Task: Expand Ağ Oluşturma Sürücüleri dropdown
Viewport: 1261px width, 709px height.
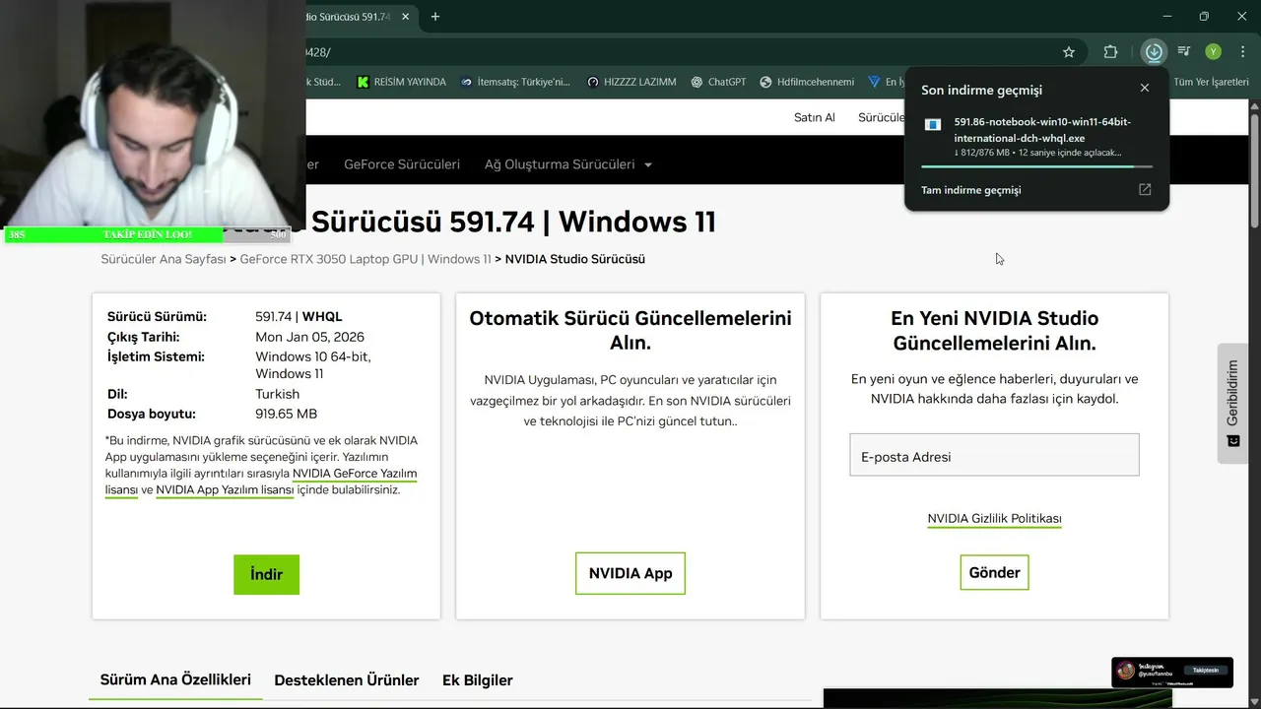Action: (x=568, y=164)
